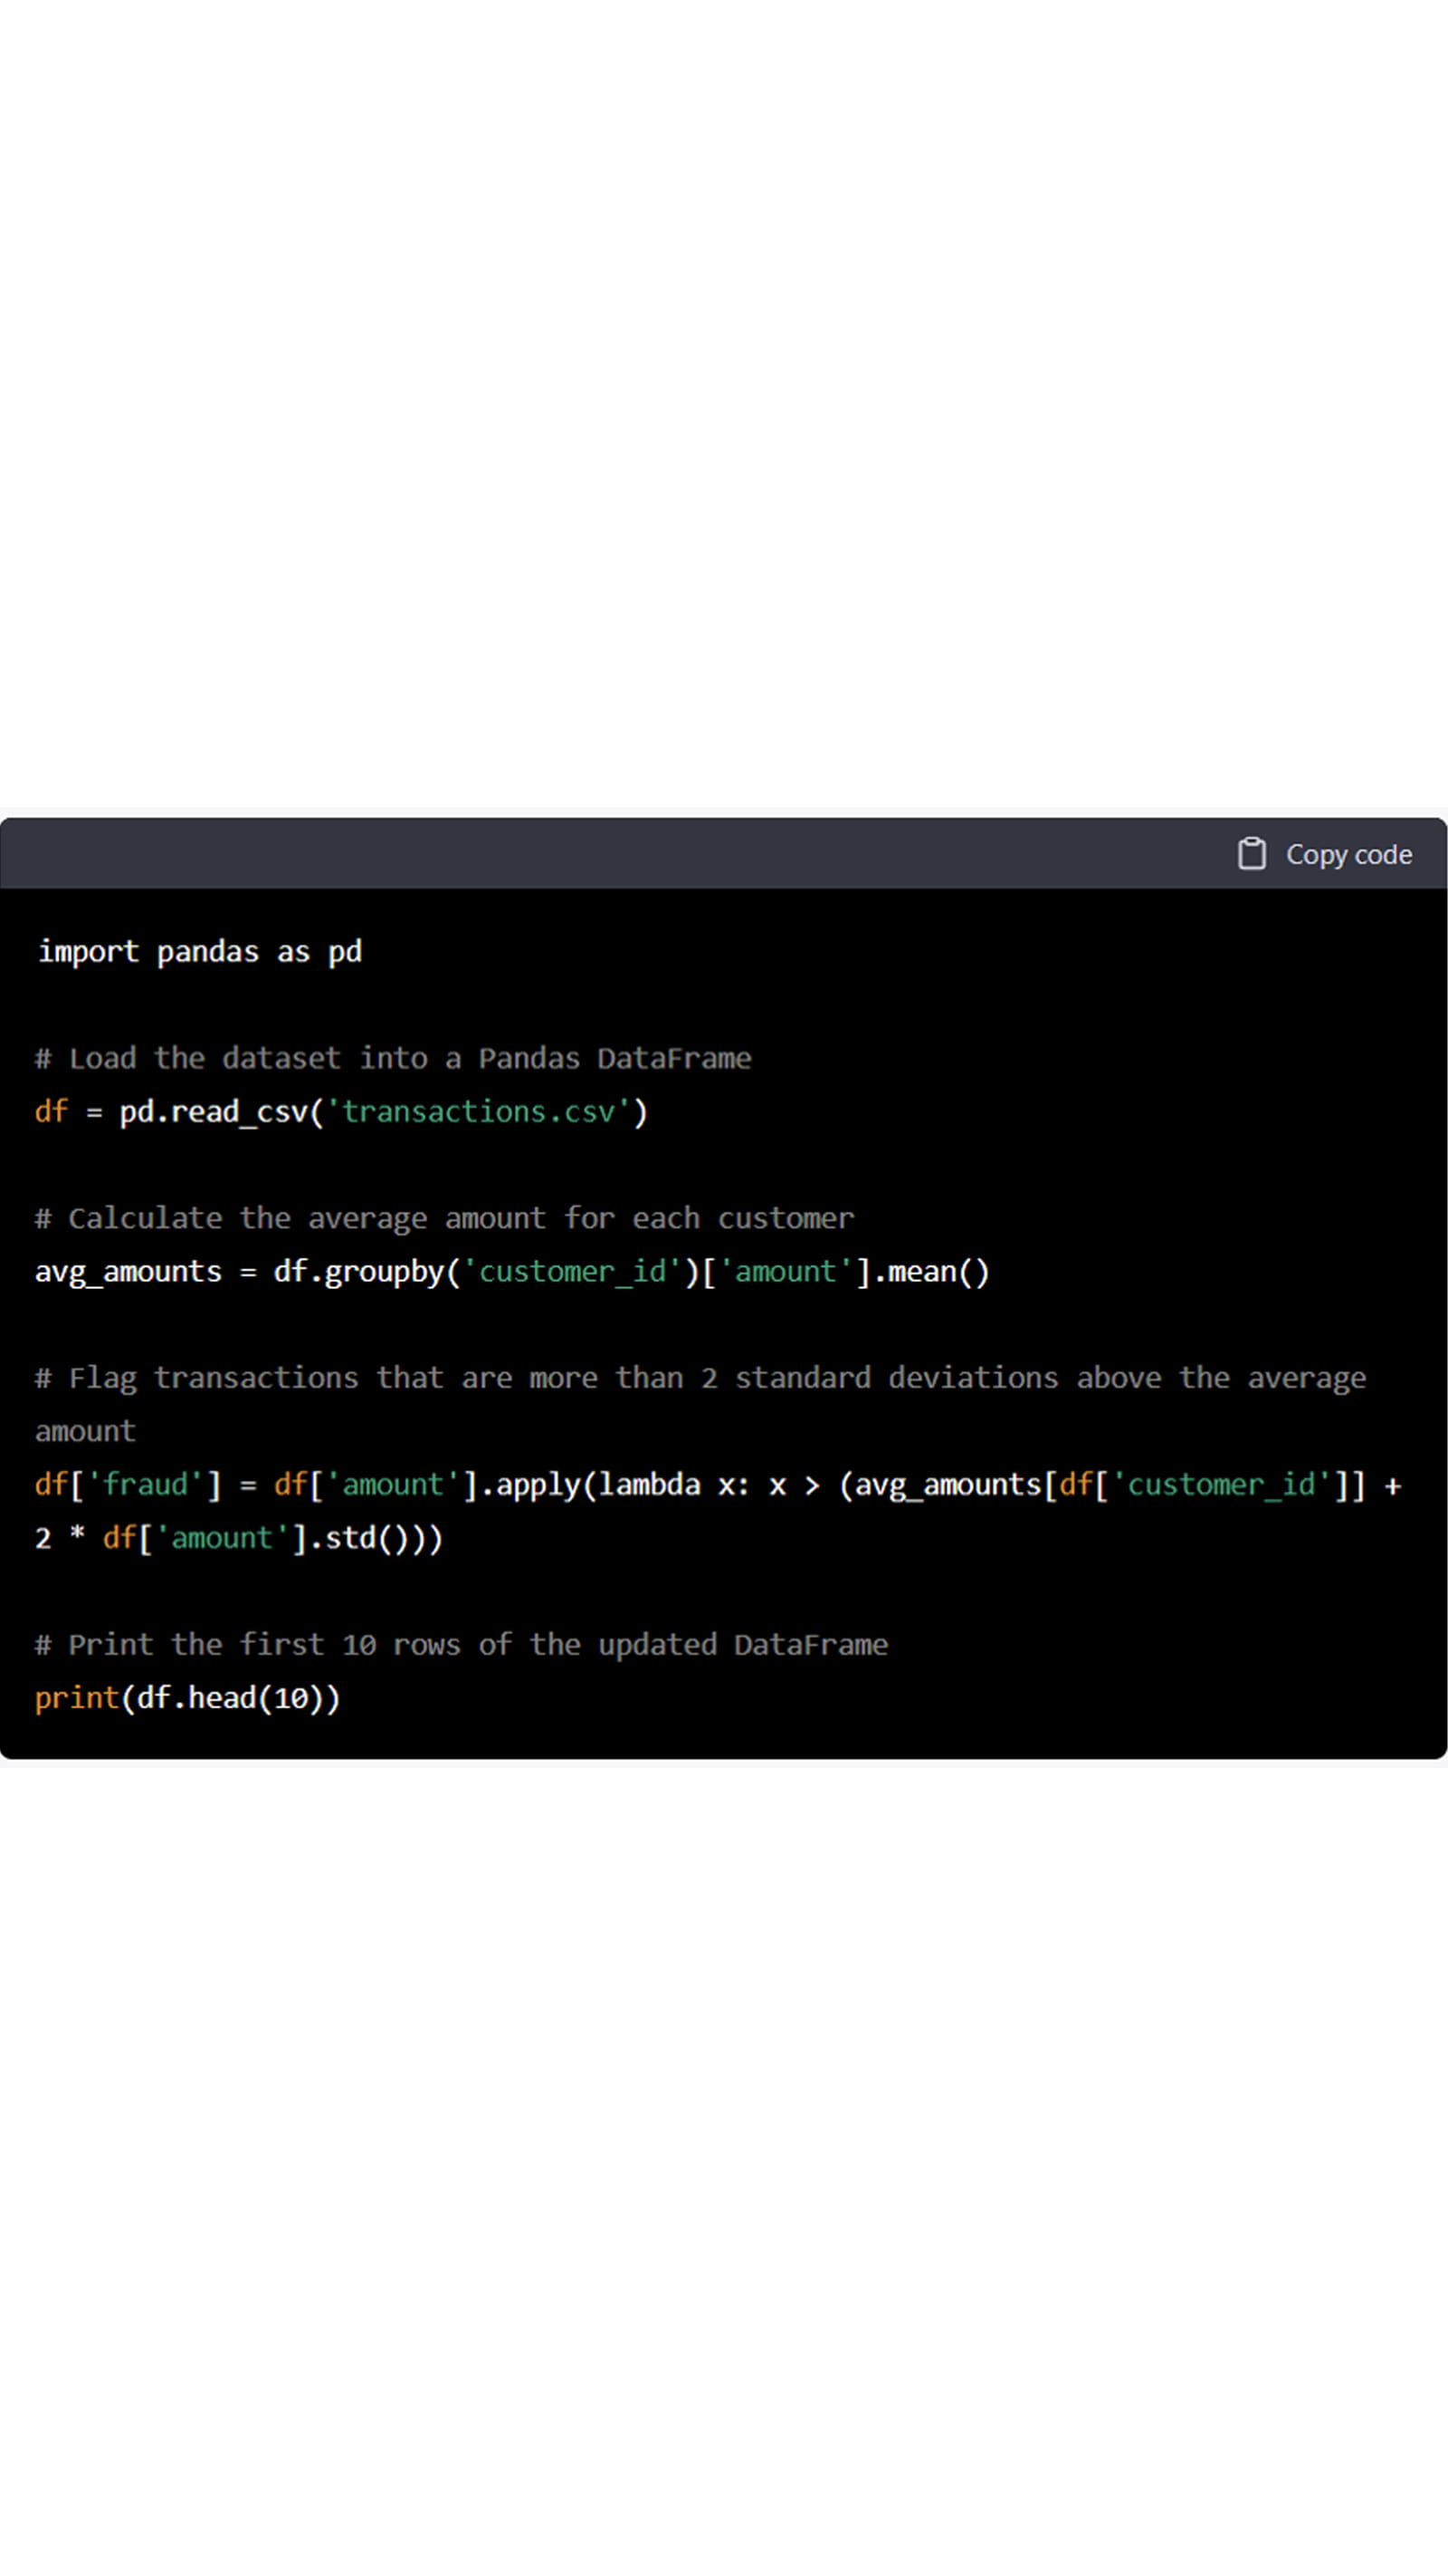Image resolution: width=1448 pixels, height=2576 pixels.
Task: Click 'customer_id' string inside groupby call
Action: pyautogui.click(x=573, y=1272)
